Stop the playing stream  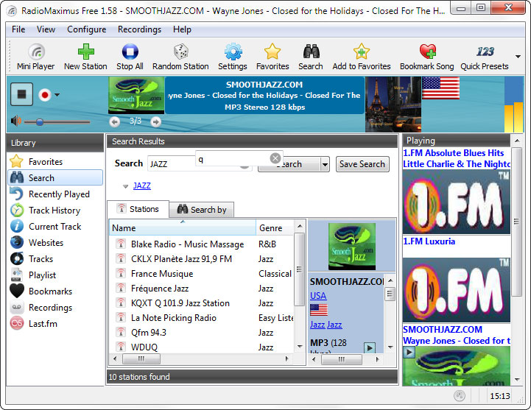tap(21, 93)
